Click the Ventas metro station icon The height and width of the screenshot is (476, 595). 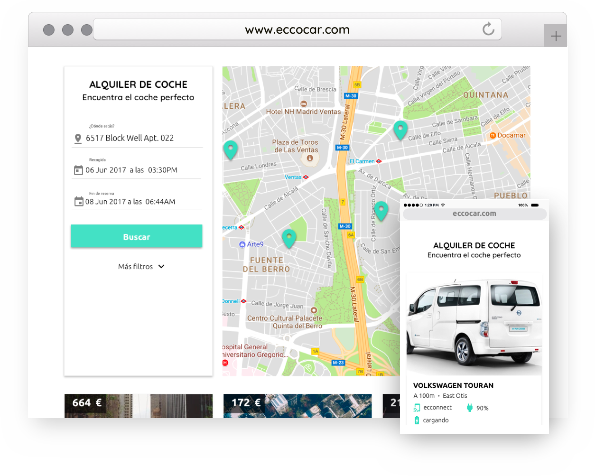coord(306,177)
